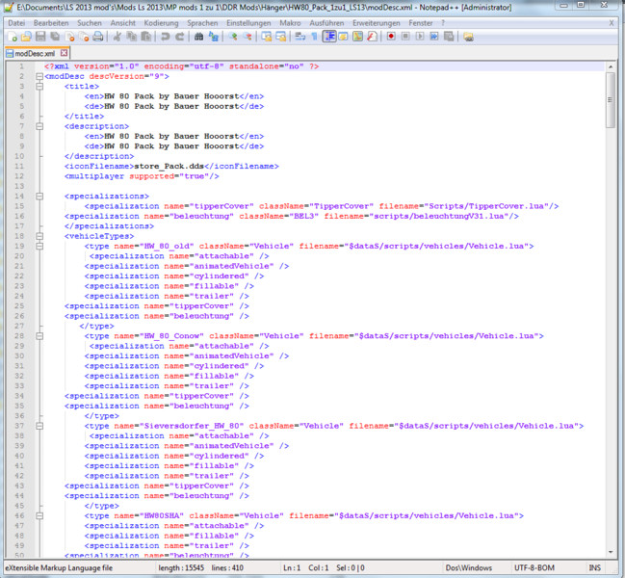The width and height of the screenshot is (625, 578).
Task: Create a new file with the New icon
Action: tap(13, 37)
